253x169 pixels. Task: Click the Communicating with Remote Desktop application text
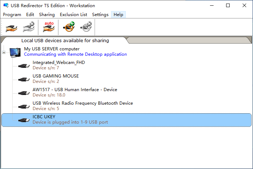75,54
